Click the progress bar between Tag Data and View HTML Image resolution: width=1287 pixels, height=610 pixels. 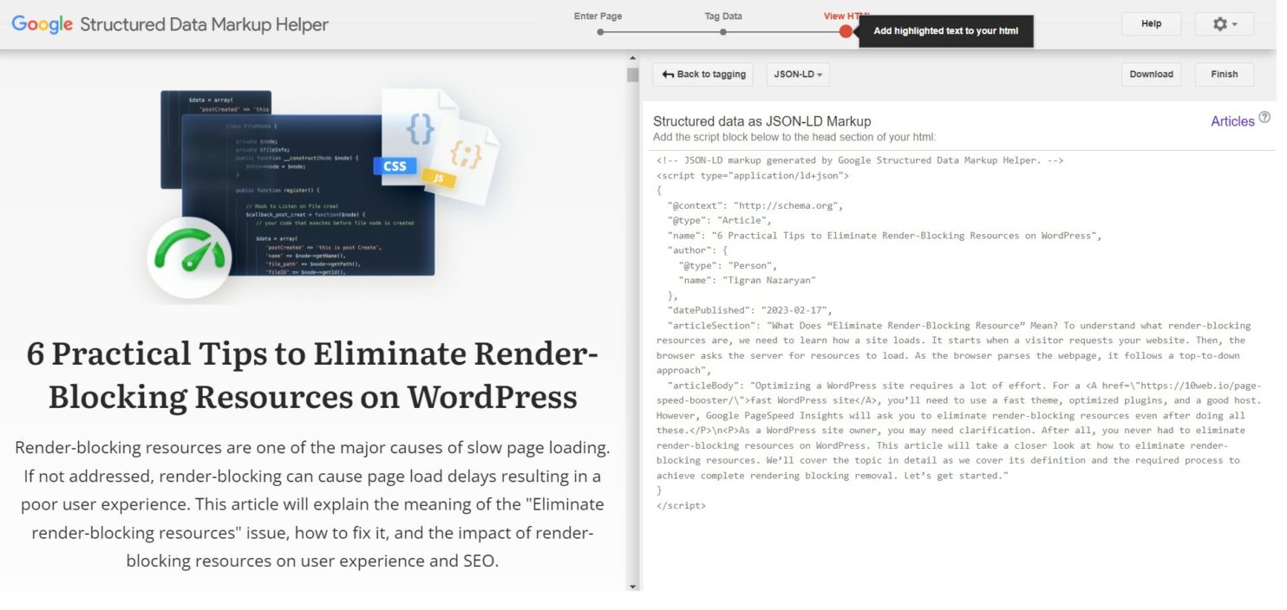(x=785, y=30)
